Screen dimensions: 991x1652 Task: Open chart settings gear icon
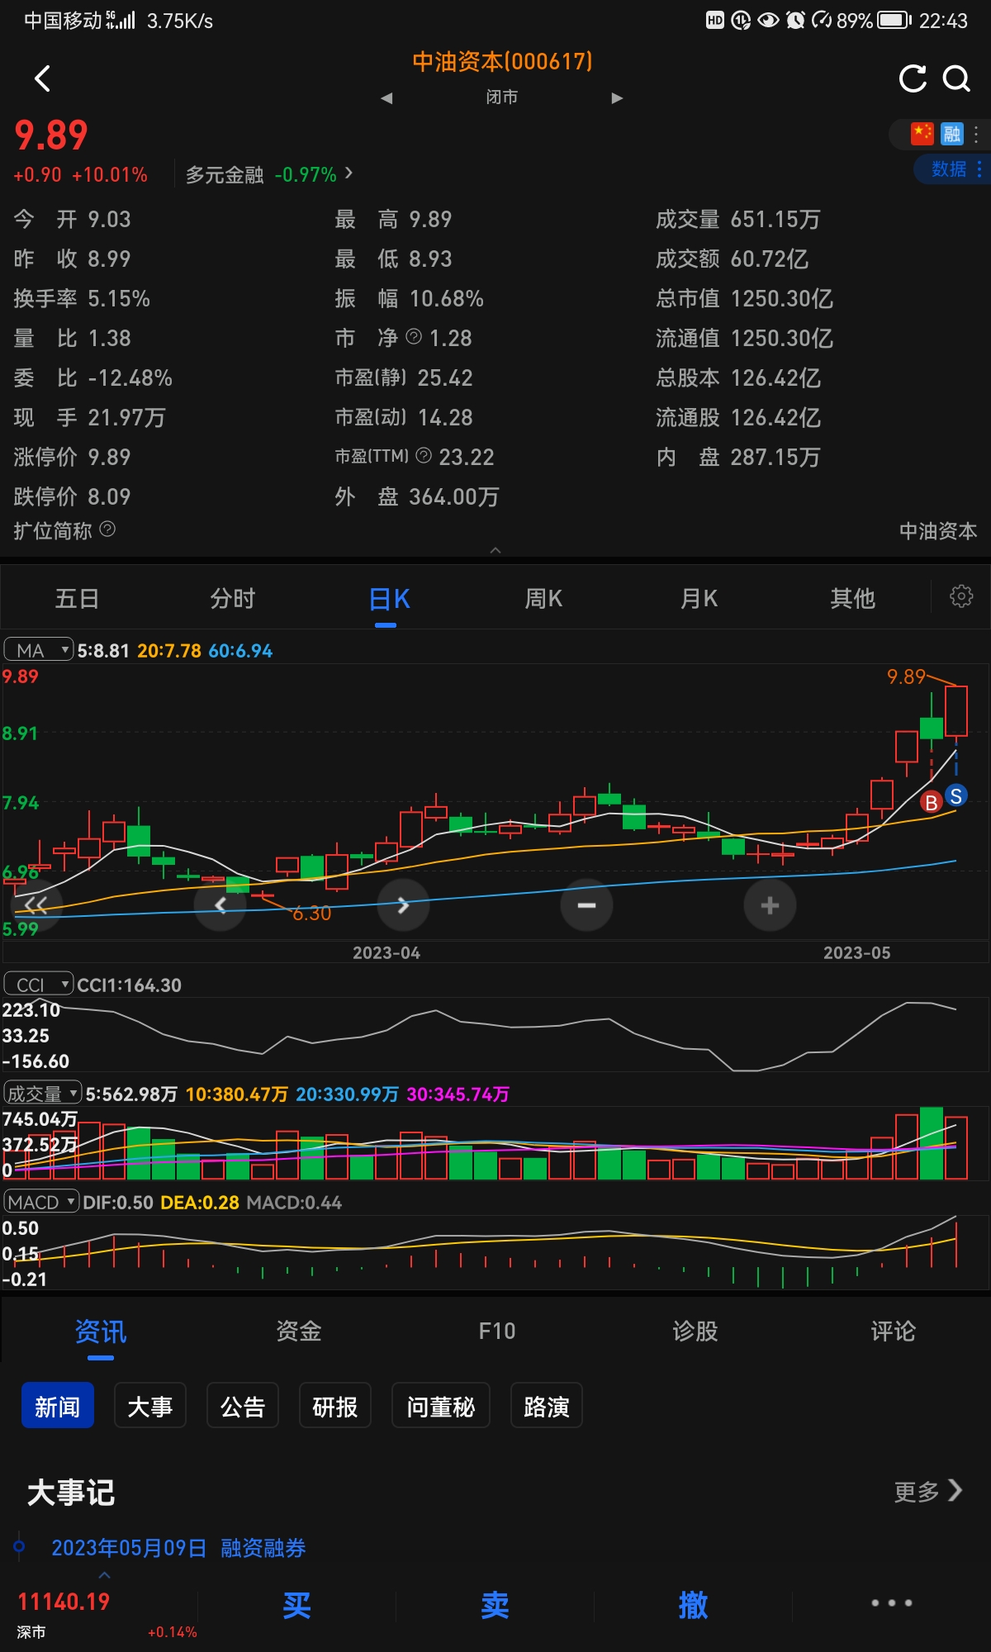[x=960, y=596]
